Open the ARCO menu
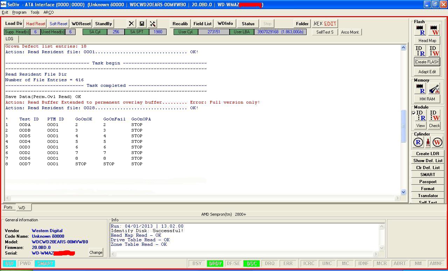Image resolution: width=448 pixels, height=271 pixels. pyautogui.click(x=49, y=12)
